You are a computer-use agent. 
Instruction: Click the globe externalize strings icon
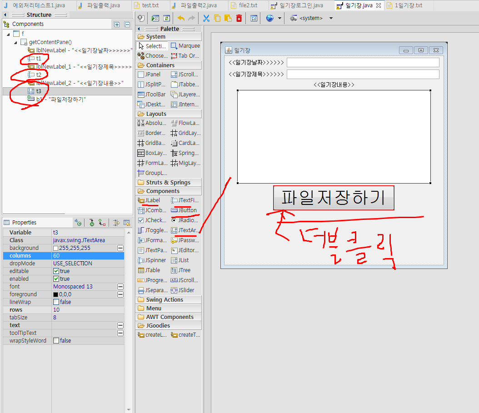point(270,18)
